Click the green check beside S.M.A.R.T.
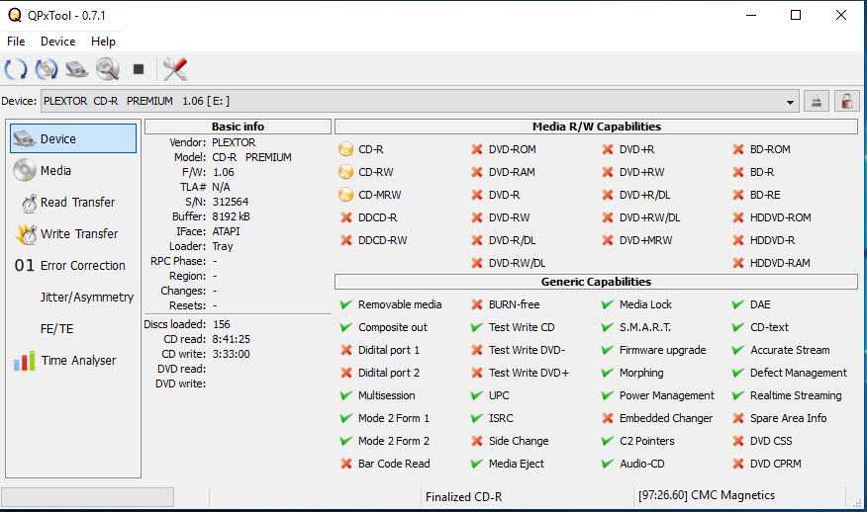 tap(607, 327)
